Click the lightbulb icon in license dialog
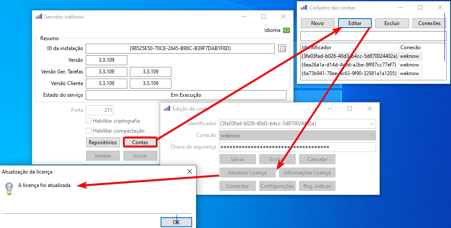This screenshot has height=228, width=451. (x=9, y=188)
